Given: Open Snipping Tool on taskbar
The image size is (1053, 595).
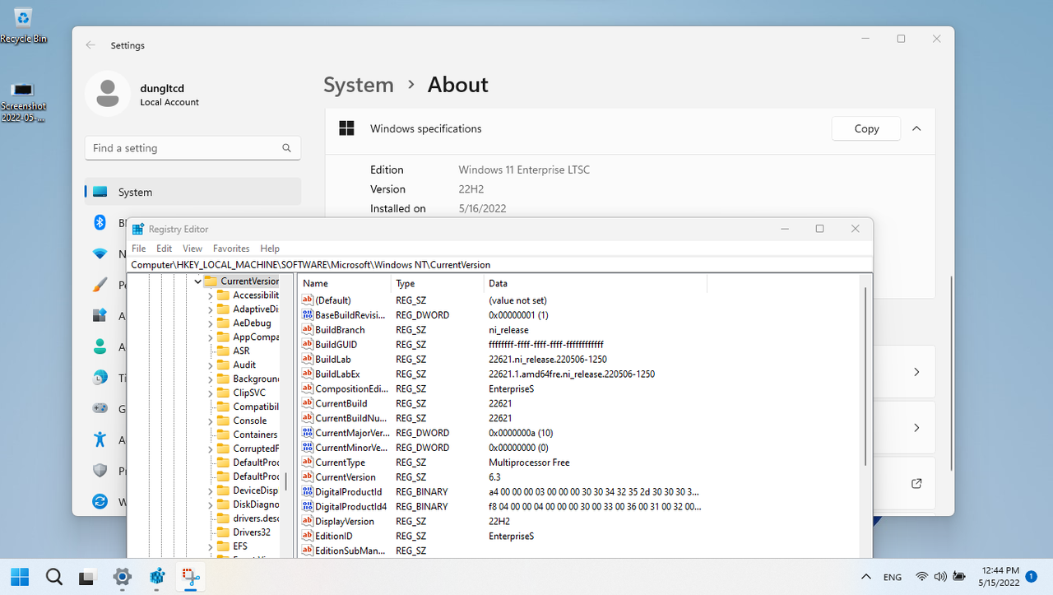Looking at the screenshot, I should click(191, 576).
